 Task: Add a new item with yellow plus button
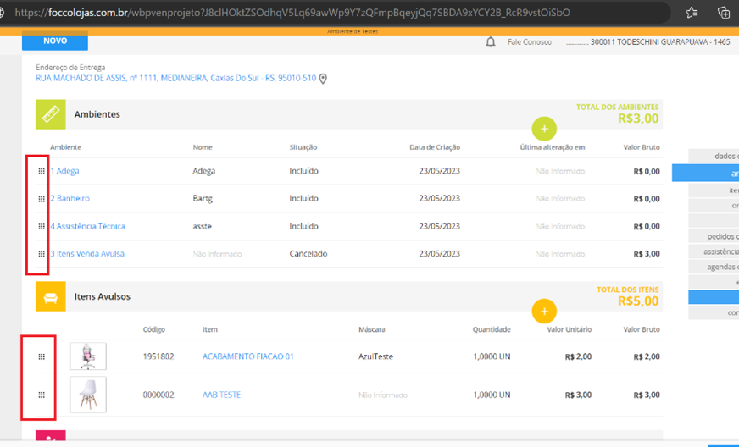click(x=544, y=311)
